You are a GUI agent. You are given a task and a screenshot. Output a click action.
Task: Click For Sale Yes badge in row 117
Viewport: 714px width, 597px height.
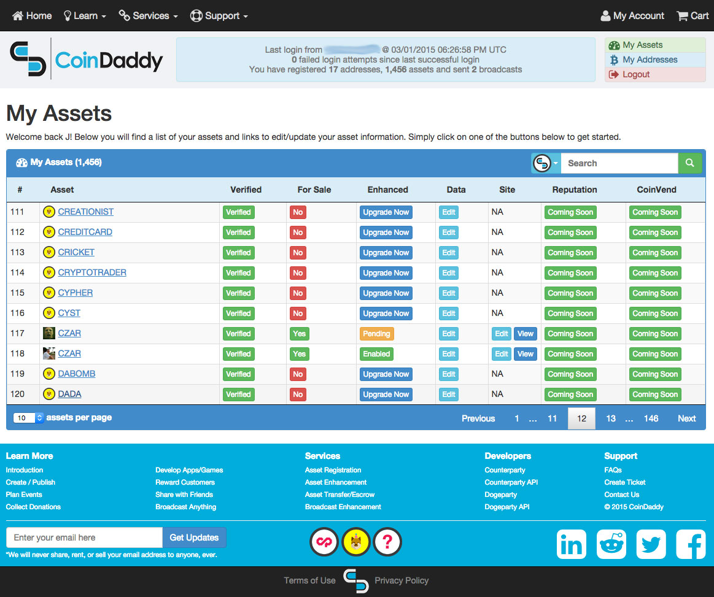pyautogui.click(x=299, y=334)
